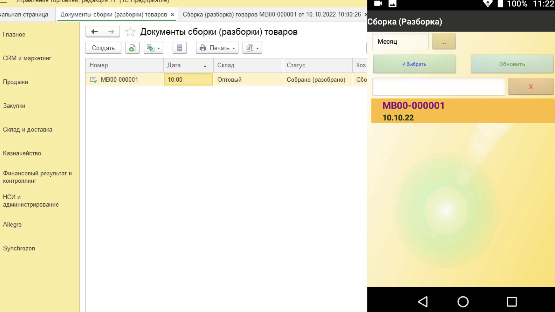The height and width of the screenshot is (312, 555).
Task: Open the CRM и маркетинг section
Action: point(27,58)
